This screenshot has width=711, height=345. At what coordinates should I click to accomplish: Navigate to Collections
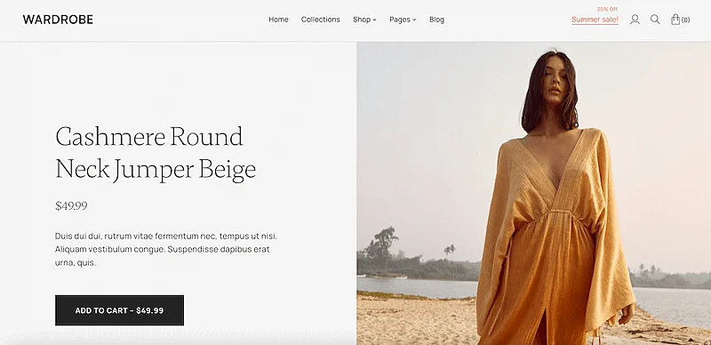(321, 20)
